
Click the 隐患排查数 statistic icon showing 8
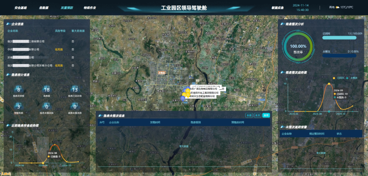coord(19,90)
